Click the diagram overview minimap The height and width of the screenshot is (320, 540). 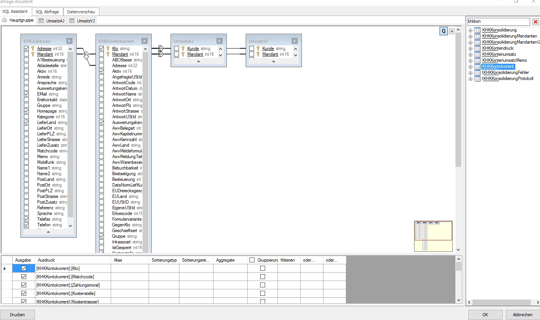pos(433,236)
